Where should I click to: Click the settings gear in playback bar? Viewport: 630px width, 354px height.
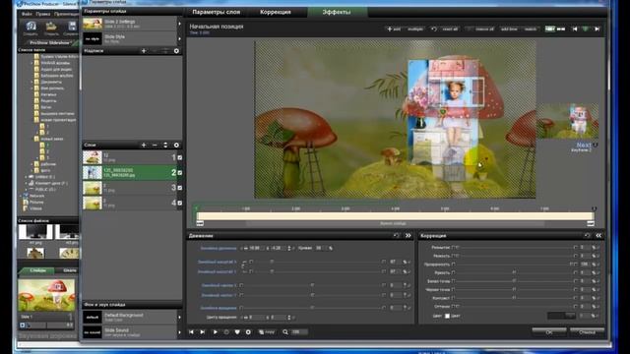(248, 332)
